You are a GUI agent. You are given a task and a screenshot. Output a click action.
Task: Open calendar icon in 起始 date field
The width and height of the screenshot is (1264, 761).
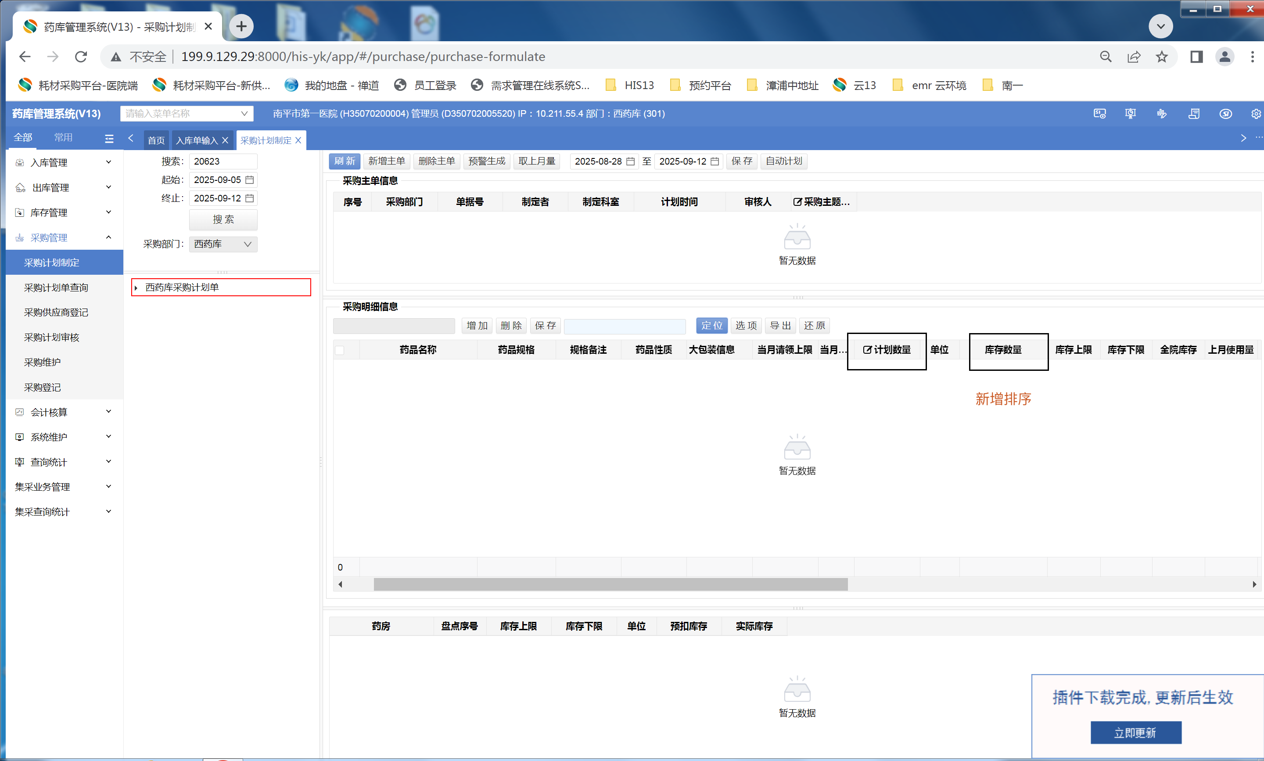[250, 180]
